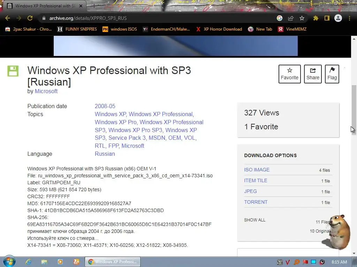The width and height of the screenshot is (357, 267).
Task: Open VineMEMZ bookmark
Action: click(x=293, y=29)
